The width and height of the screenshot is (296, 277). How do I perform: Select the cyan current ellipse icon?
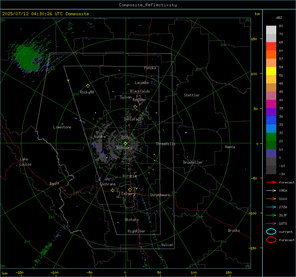click(271, 232)
